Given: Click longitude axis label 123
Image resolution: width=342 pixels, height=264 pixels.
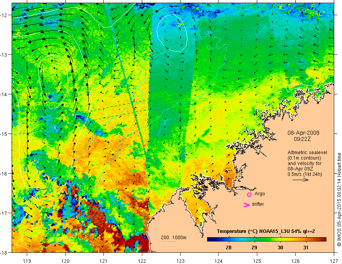Looking at the screenshot, I should pyautogui.click(x=180, y=261).
